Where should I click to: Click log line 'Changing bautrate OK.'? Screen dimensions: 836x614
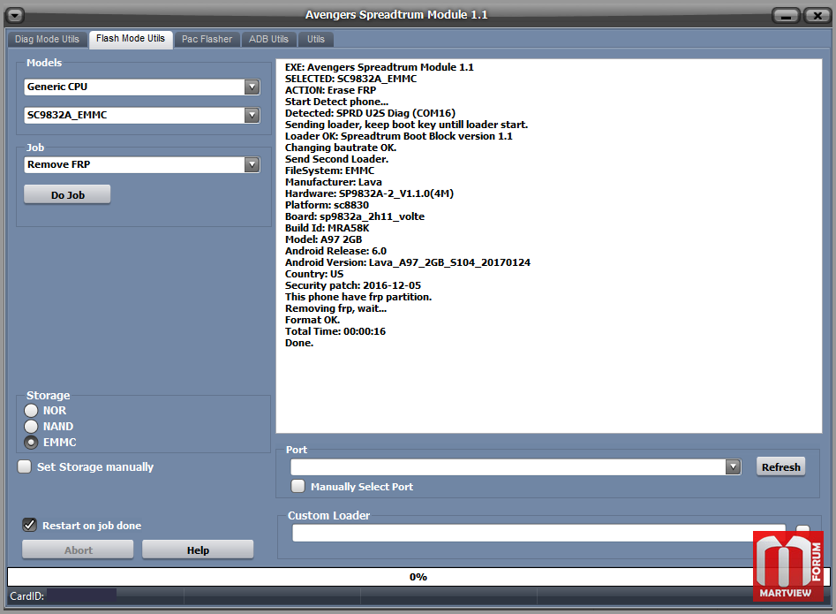[341, 148]
